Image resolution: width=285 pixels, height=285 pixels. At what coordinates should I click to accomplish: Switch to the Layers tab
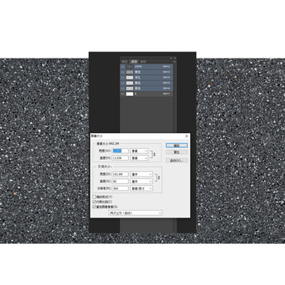click(124, 62)
